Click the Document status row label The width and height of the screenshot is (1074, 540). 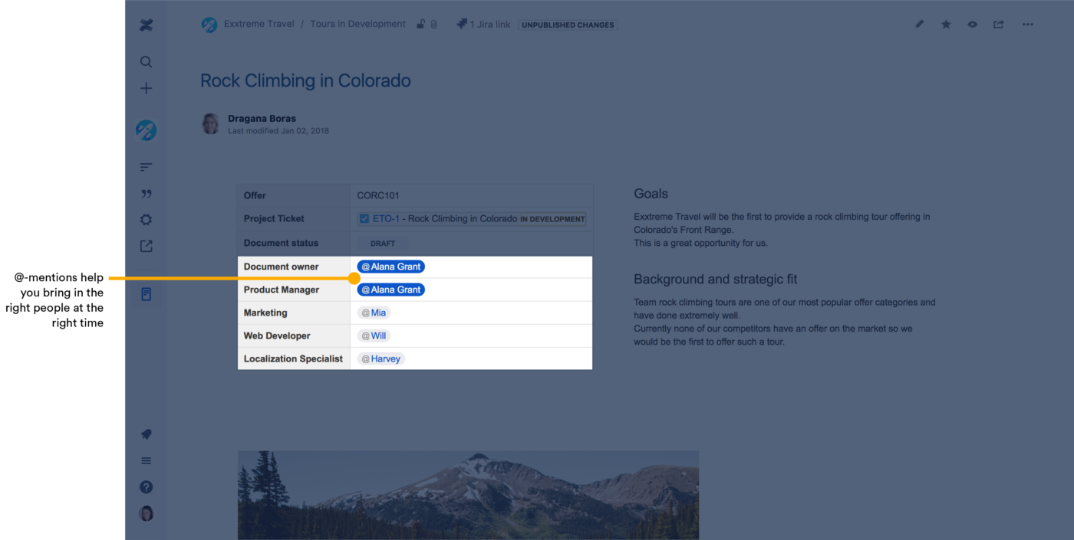pyautogui.click(x=281, y=243)
